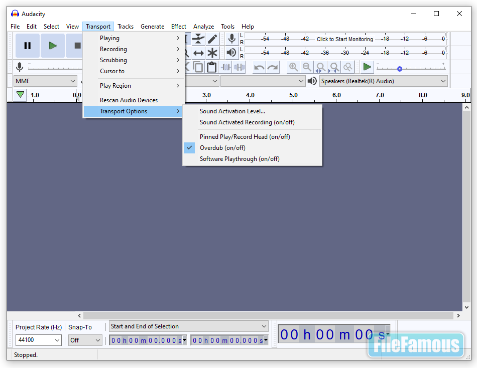The image size is (477, 368).
Task: Select the Draw pencil tool
Action: click(x=212, y=39)
